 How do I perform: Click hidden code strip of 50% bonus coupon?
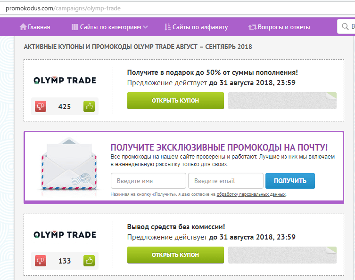282,101
